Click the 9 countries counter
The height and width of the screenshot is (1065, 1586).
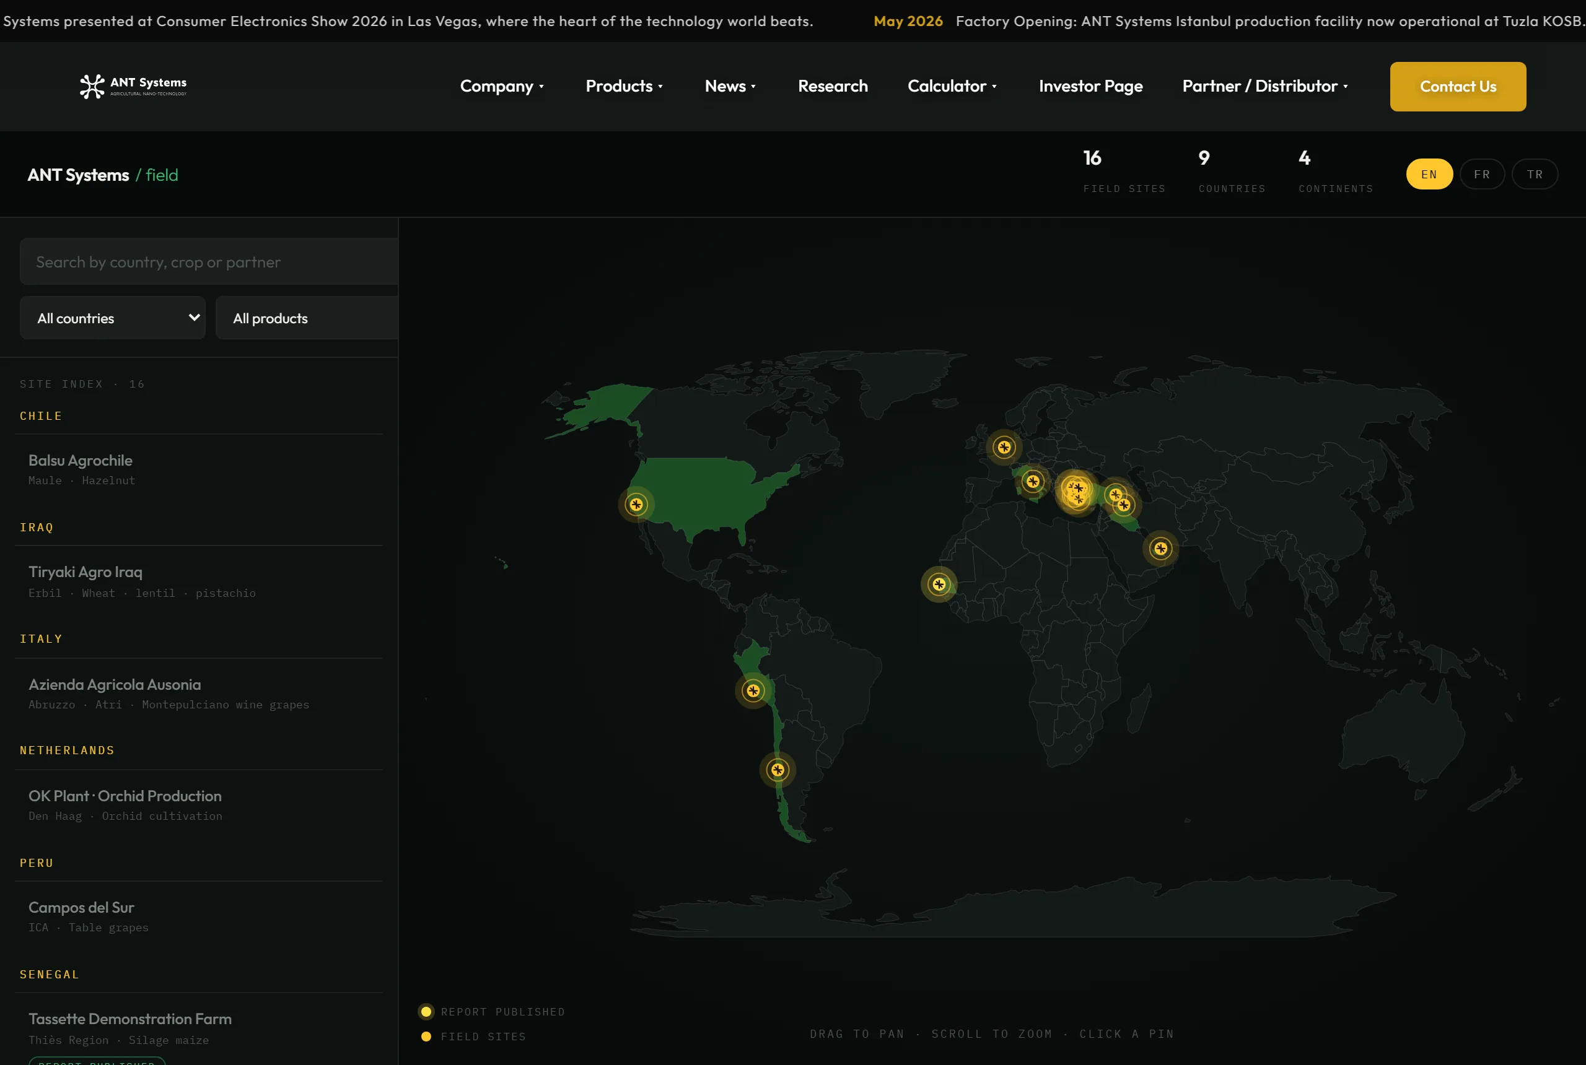(x=1232, y=171)
